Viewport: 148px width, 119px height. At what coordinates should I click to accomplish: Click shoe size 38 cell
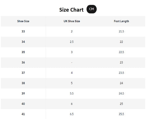(x=23, y=83)
